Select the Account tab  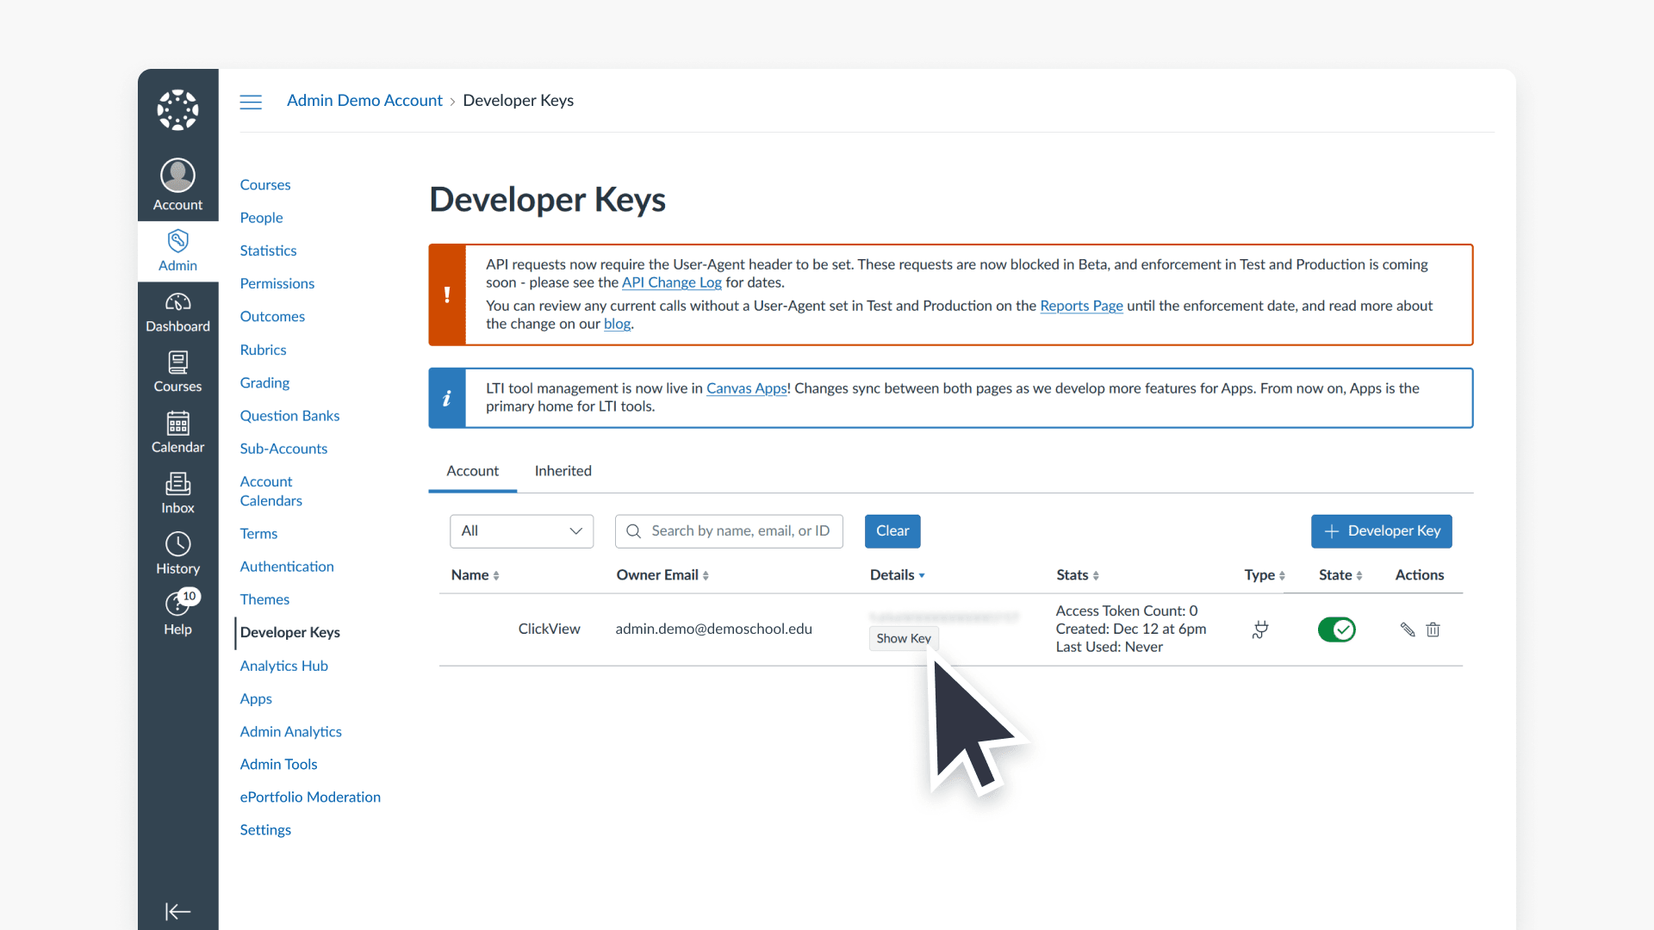pos(472,471)
